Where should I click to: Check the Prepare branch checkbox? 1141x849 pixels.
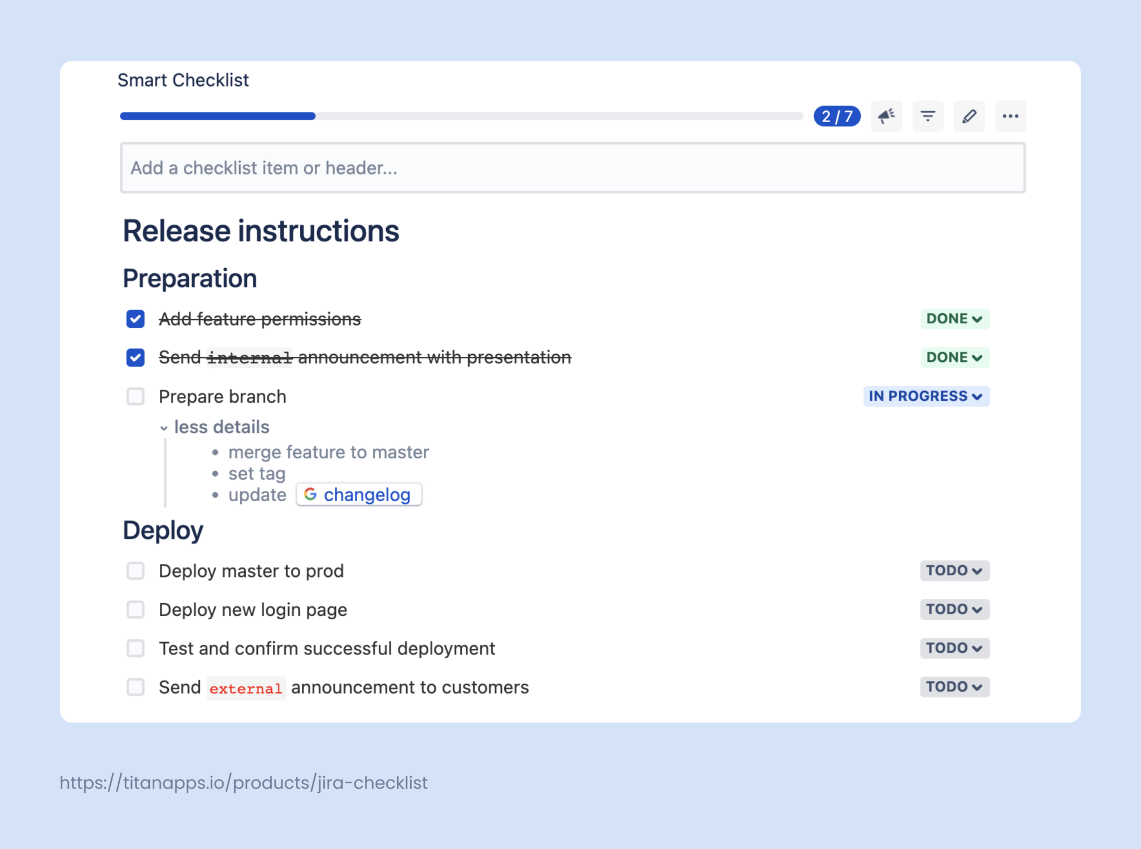[x=135, y=396]
